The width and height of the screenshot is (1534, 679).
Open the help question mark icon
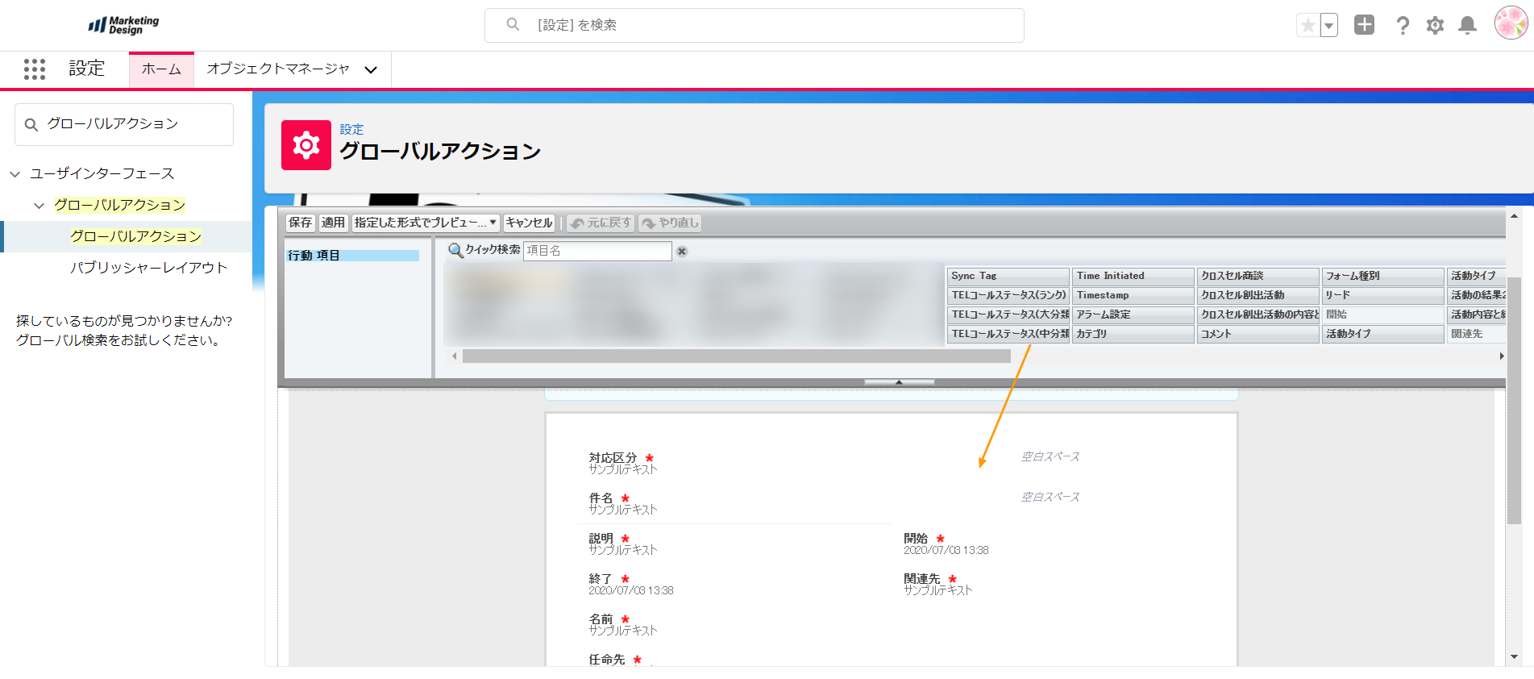[x=1403, y=26]
